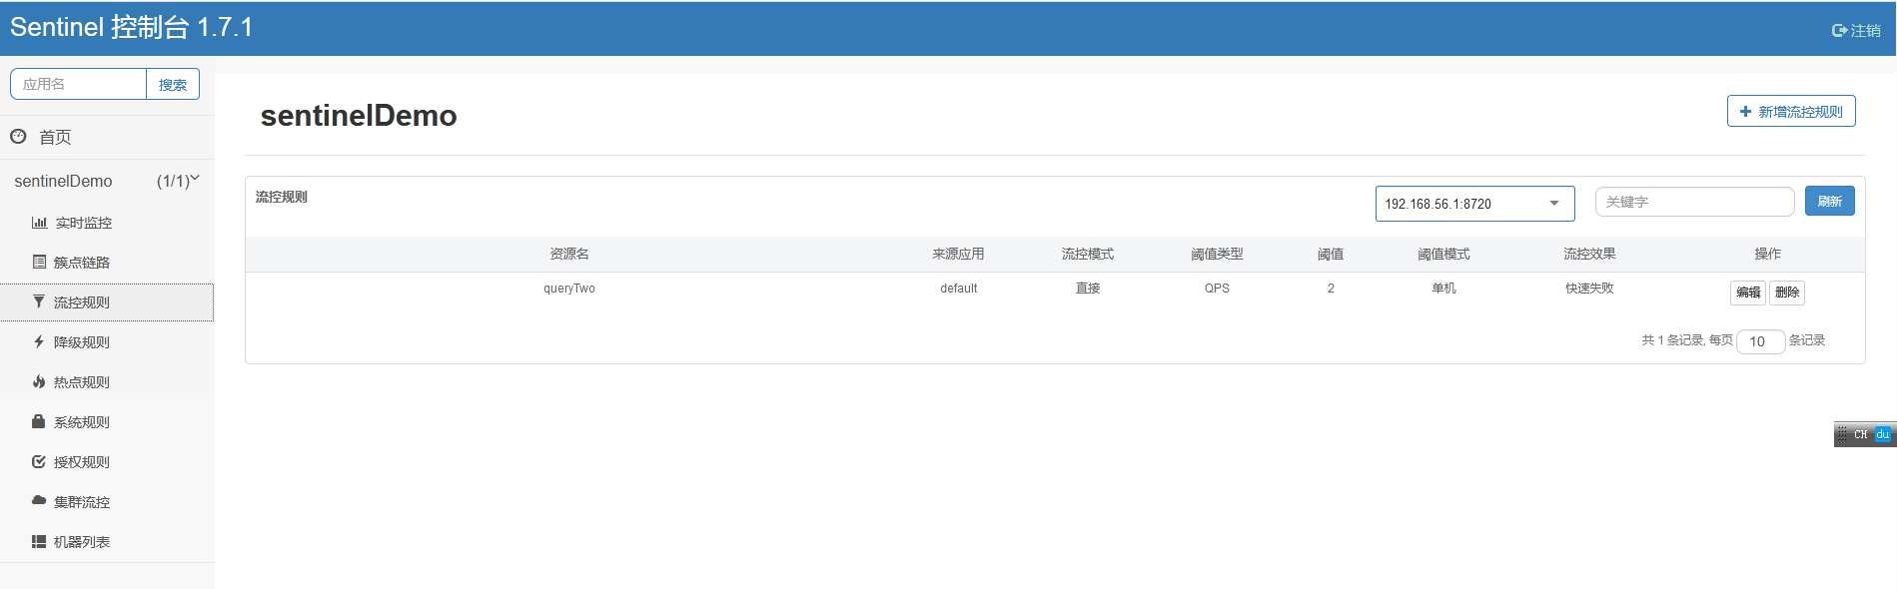The image size is (1897, 589).
Task: Click the plus icon in 新增流控规则 button
Action: 1745,112
